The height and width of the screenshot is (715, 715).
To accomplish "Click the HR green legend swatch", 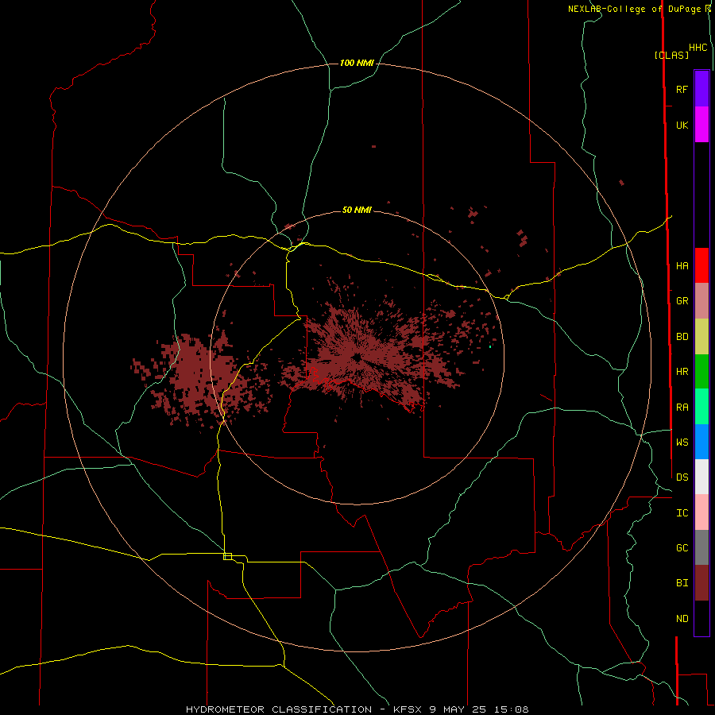I will [x=701, y=372].
